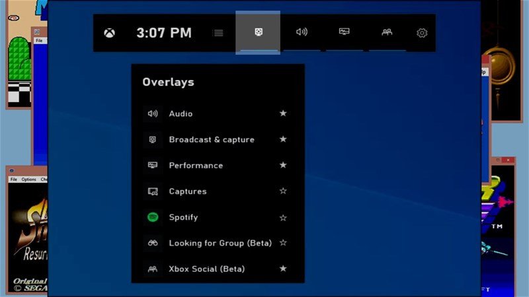Select Broadcast & capture in Overlays list

tap(211, 139)
